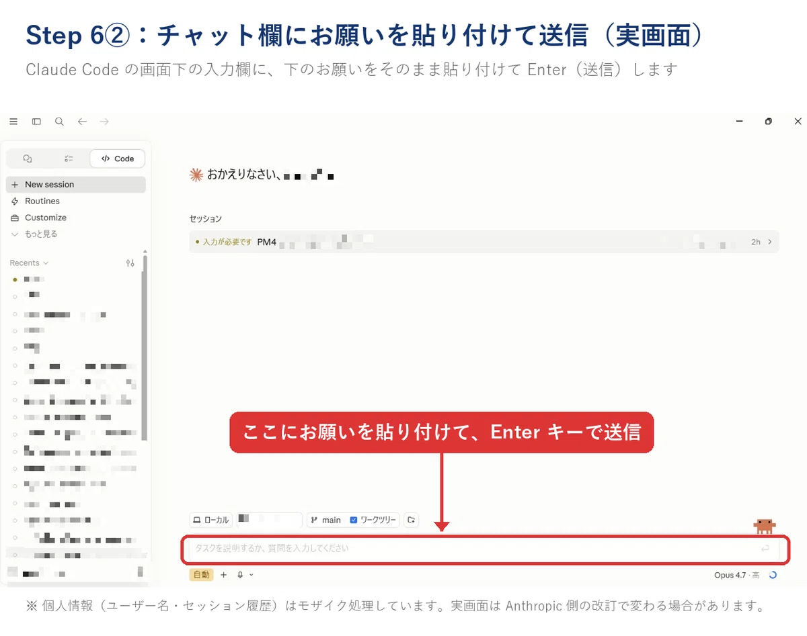
Task: Open the Opus 4.7 model selector
Action: point(737,575)
